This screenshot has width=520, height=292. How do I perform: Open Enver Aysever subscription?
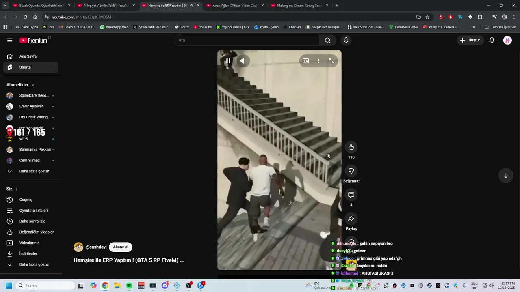[x=31, y=106]
